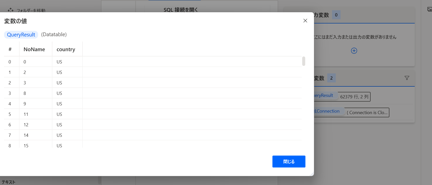The image size is (432, 185).
Task: Select NoName cell with value 12
Action: (36, 125)
